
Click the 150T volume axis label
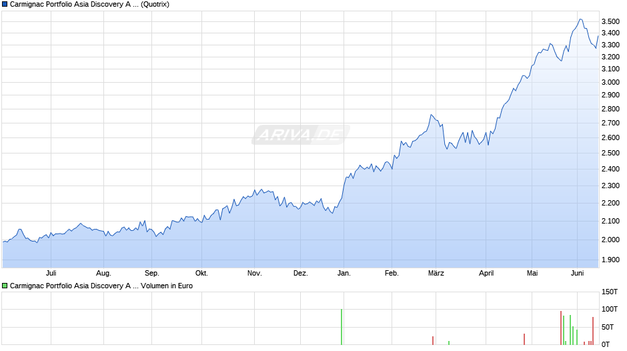click(x=610, y=292)
